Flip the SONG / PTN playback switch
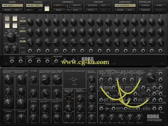 (x=35, y=10)
